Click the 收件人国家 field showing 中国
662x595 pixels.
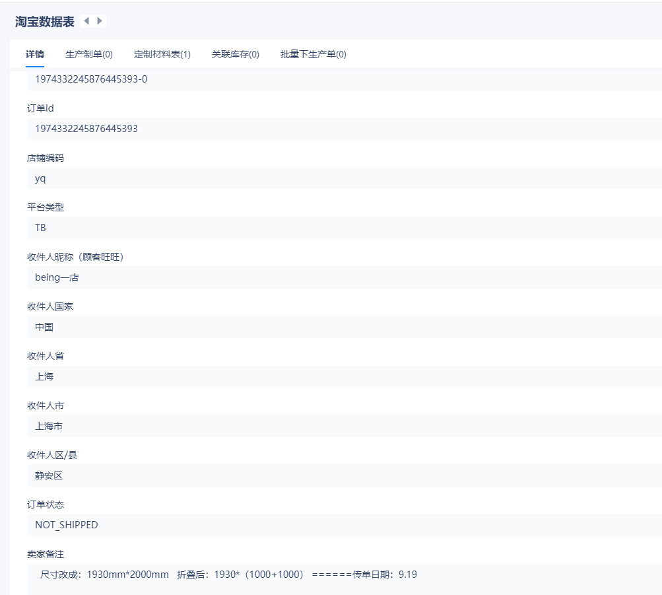(344, 327)
